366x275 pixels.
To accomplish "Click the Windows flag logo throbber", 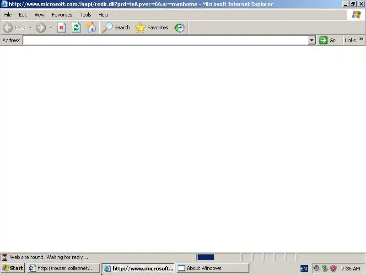I will tap(356, 15).
